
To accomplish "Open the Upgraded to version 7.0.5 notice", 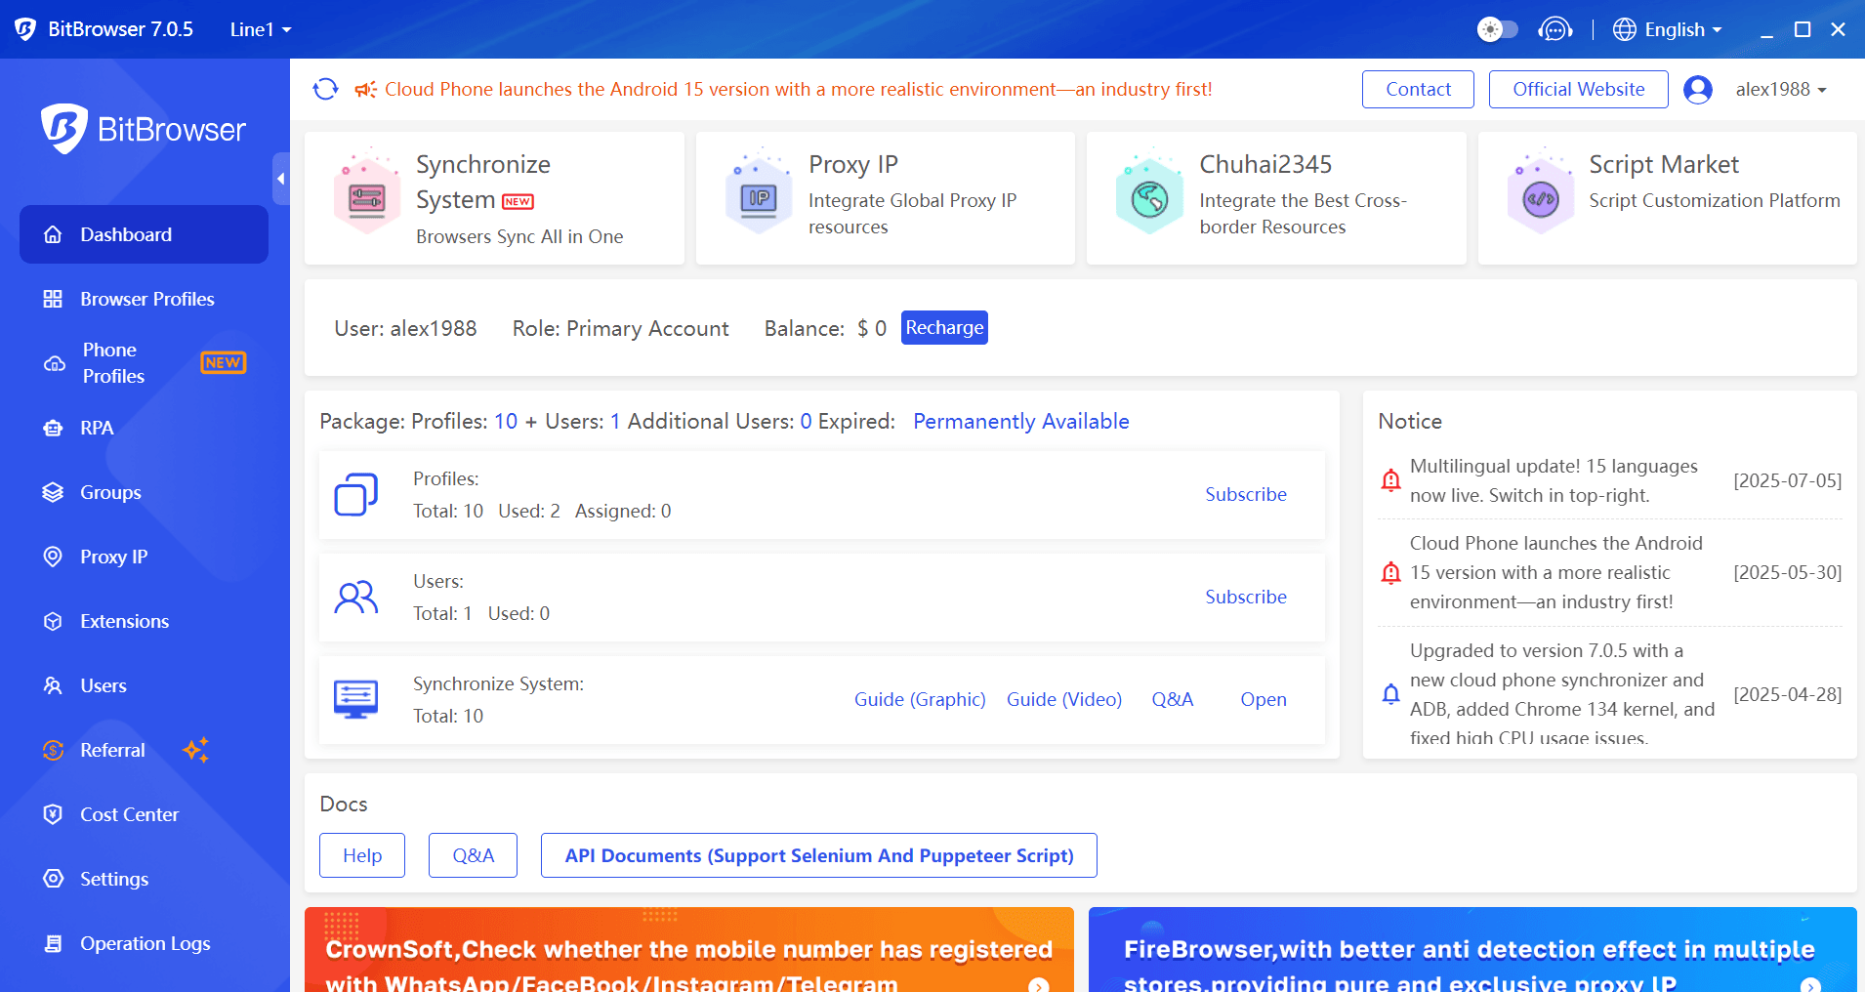I will tap(1562, 694).
